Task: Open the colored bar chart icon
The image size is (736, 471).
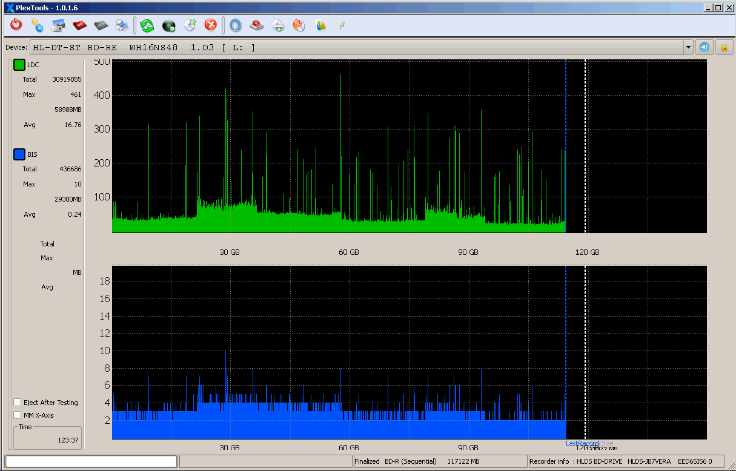Action: 320,25
